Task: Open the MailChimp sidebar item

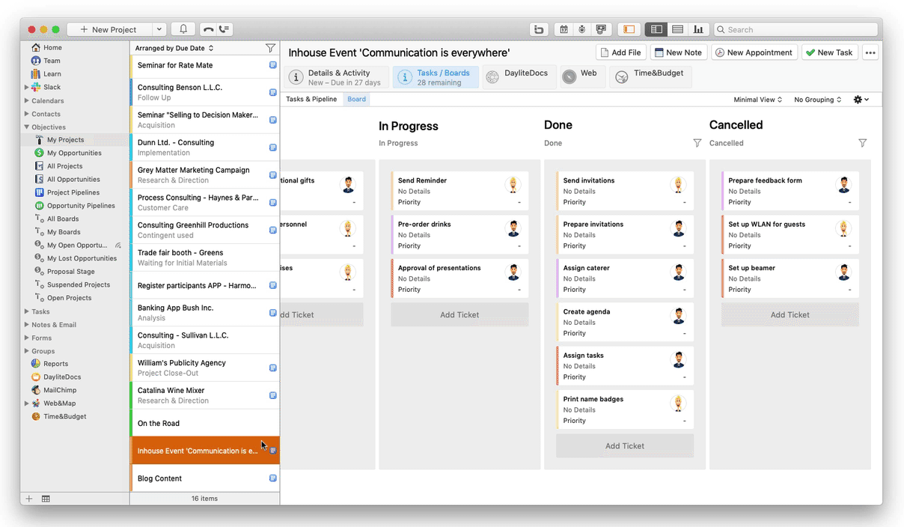Action: tap(59, 390)
